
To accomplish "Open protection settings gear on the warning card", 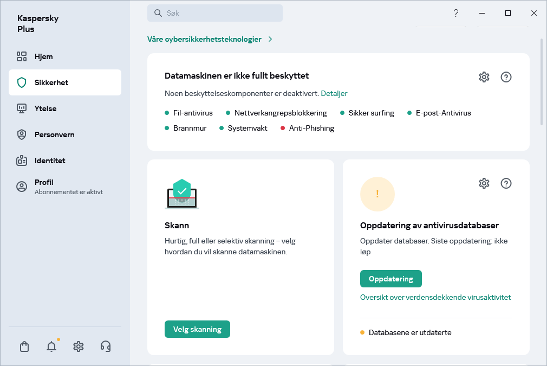I will (484, 76).
